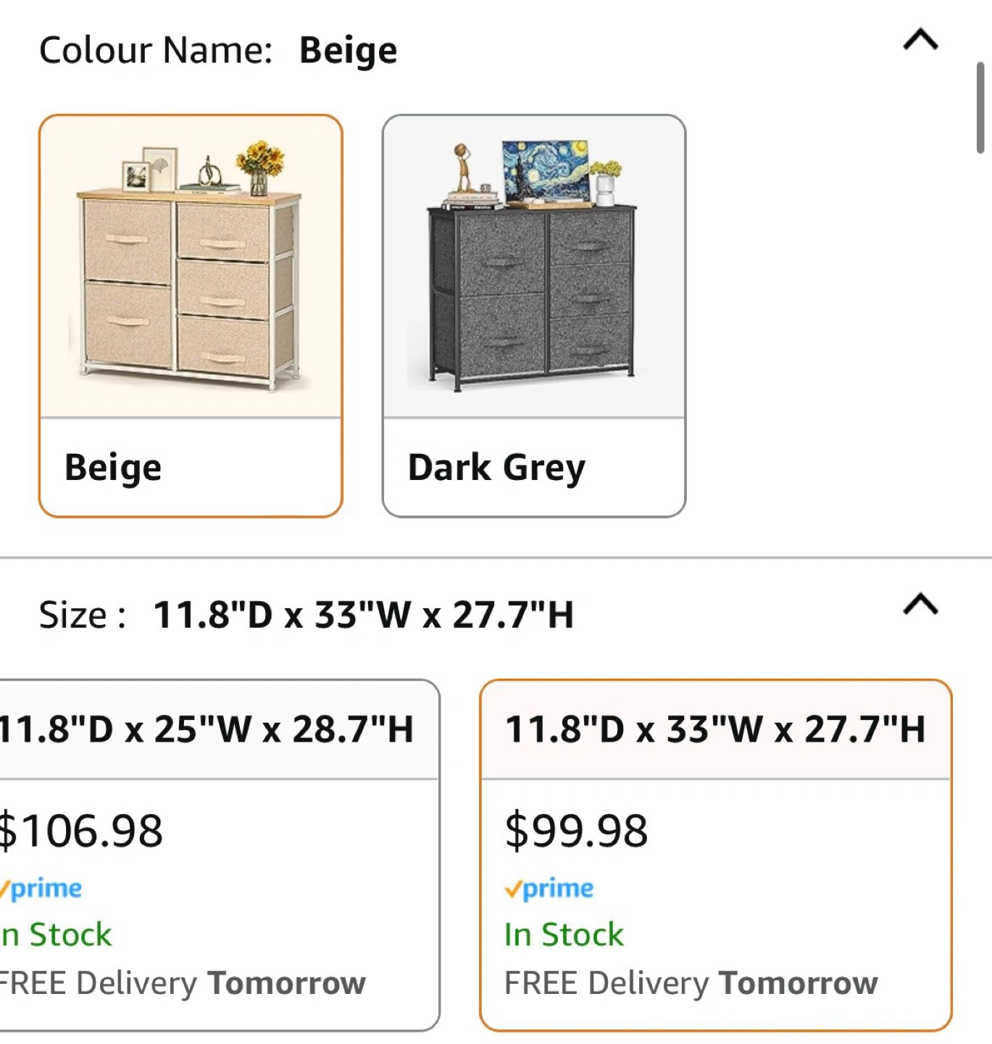Click the Dark Grey label under the swatch
The image size is (992, 1044).
point(496,468)
